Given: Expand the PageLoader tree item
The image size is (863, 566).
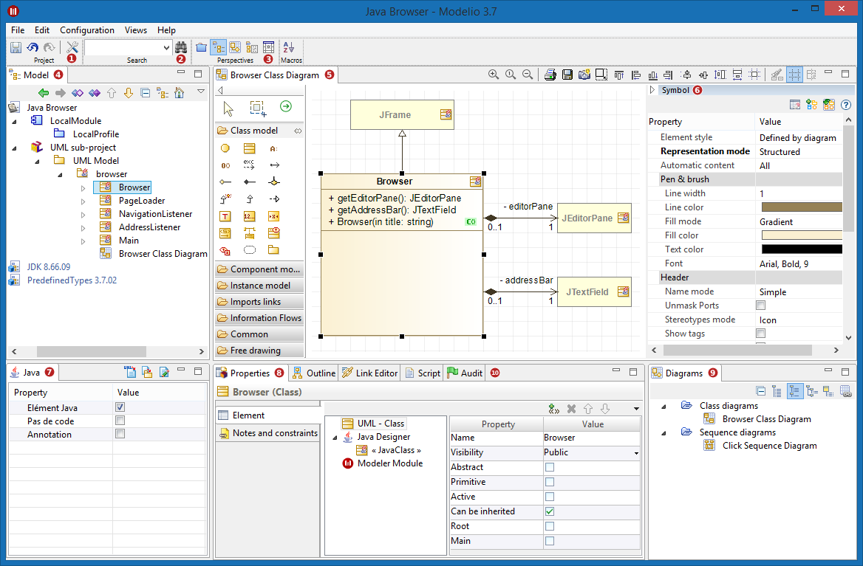Looking at the screenshot, I should click(x=83, y=200).
